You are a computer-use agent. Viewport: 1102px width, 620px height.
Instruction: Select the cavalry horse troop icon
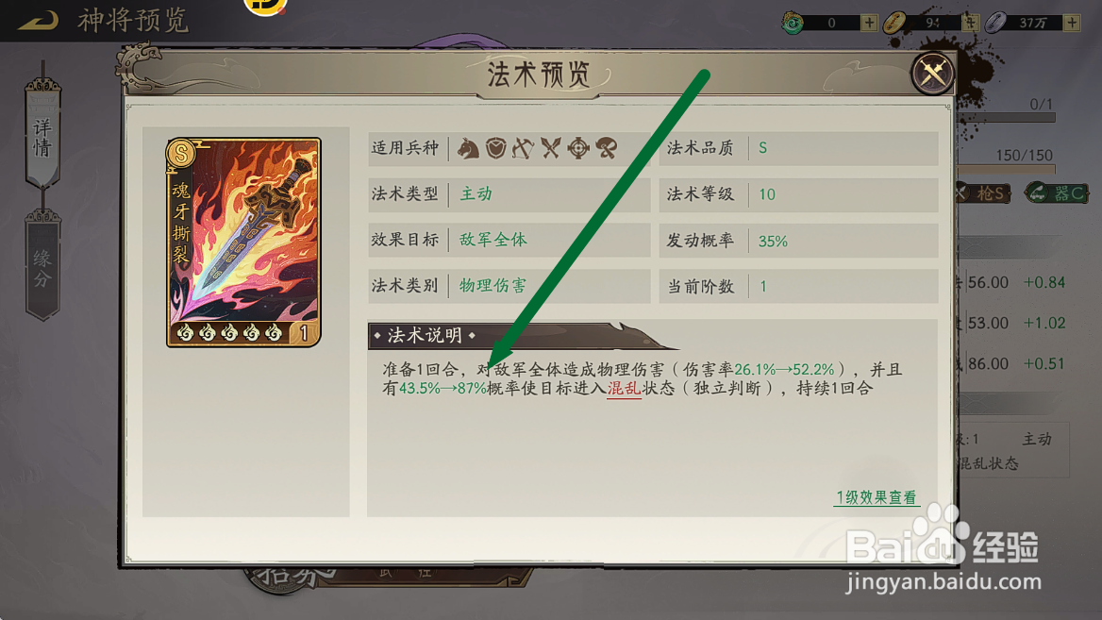pos(468,148)
